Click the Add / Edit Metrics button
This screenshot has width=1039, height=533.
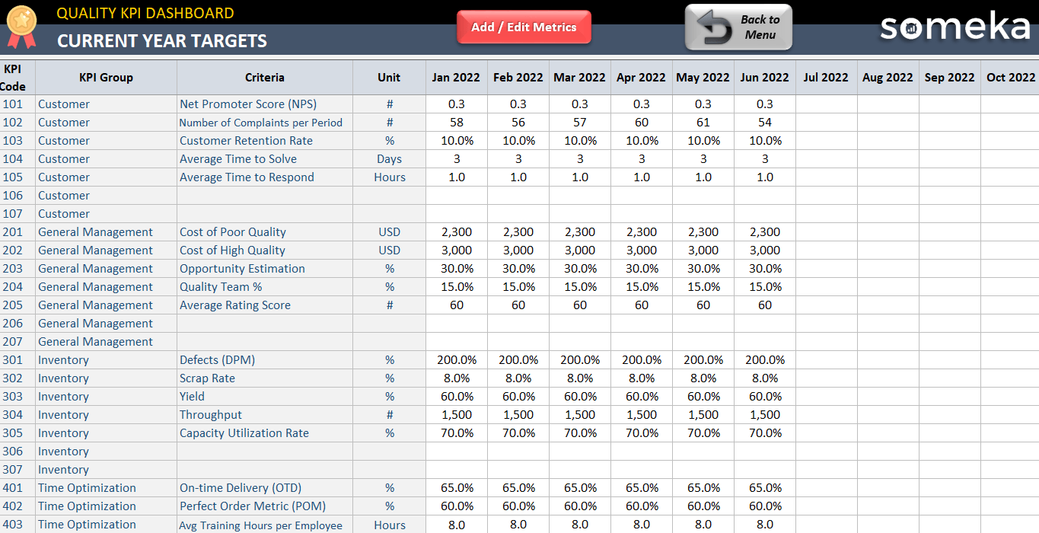coord(524,27)
